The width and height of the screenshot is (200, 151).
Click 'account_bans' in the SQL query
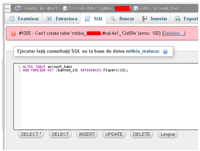tap(60, 67)
